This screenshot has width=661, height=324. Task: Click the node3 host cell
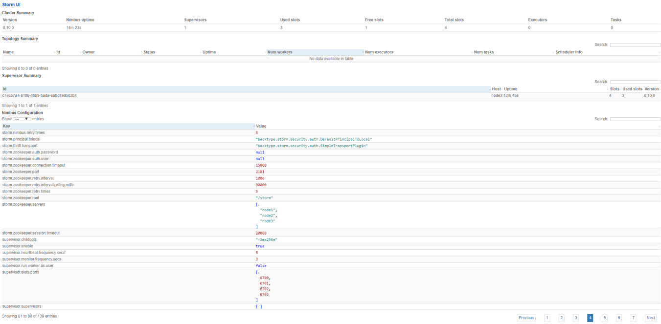(497, 95)
